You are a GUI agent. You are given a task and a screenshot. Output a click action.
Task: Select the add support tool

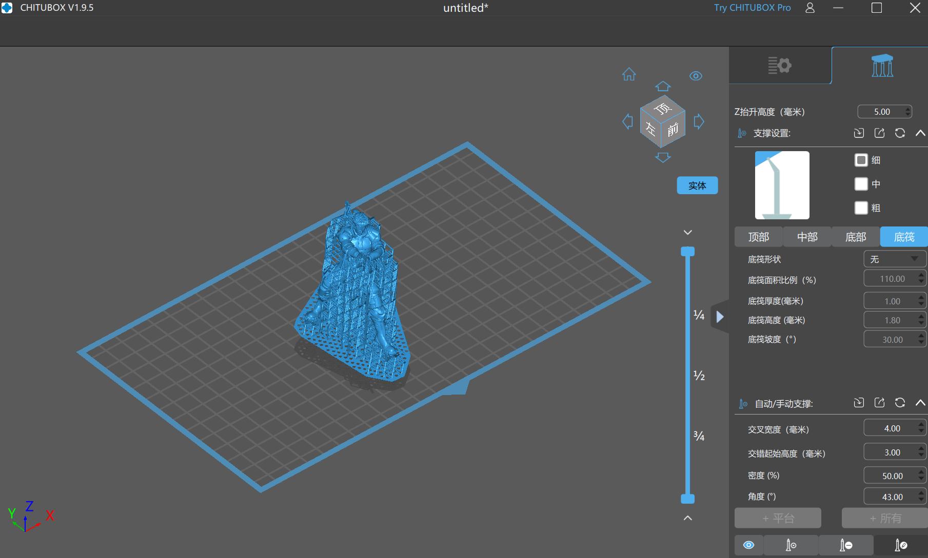coord(790,545)
